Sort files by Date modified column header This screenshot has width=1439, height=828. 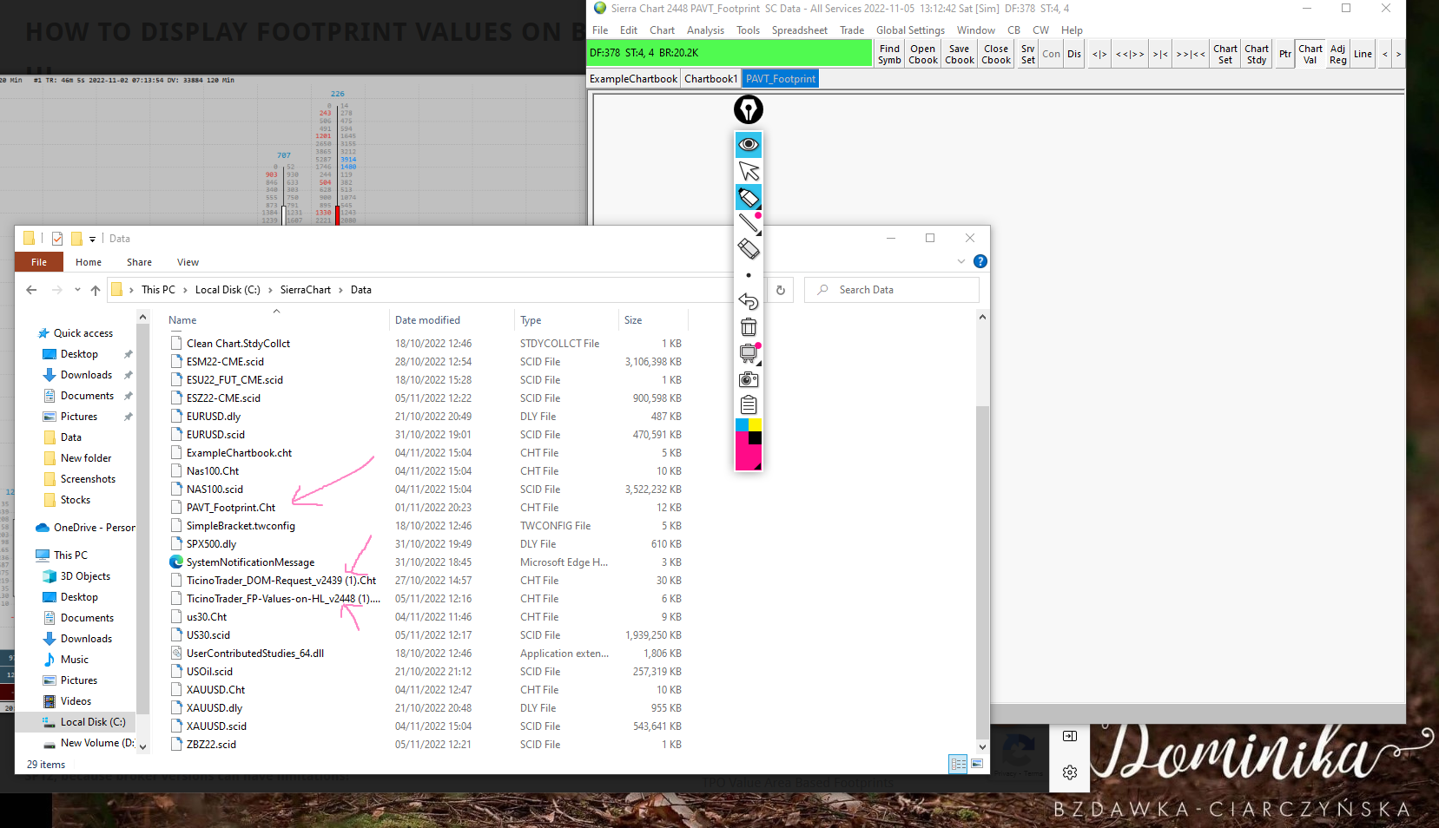pyautogui.click(x=452, y=320)
